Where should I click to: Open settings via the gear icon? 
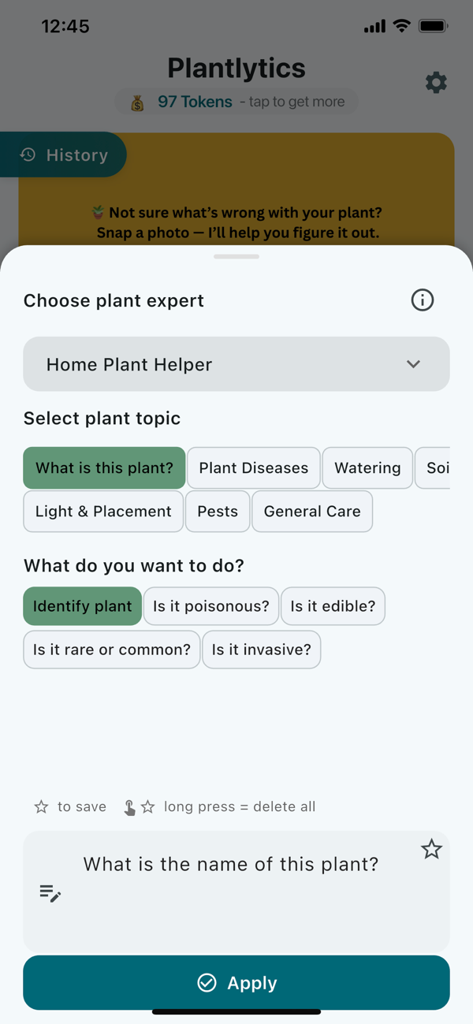click(436, 83)
